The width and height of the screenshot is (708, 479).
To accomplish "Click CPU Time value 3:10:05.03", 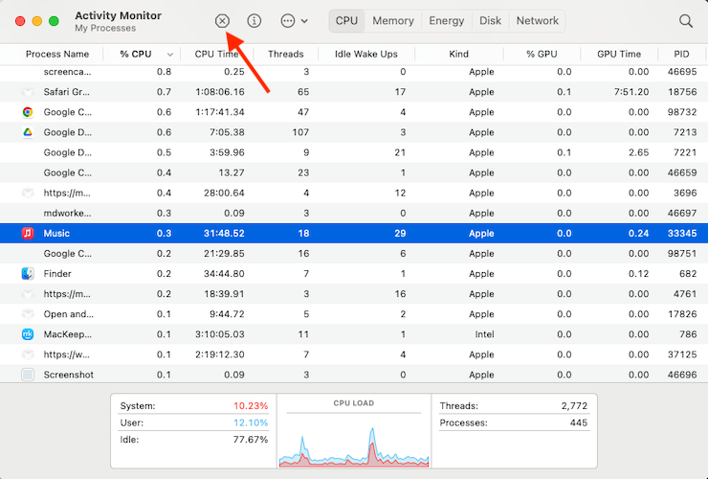I will pyautogui.click(x=220, y=334).
